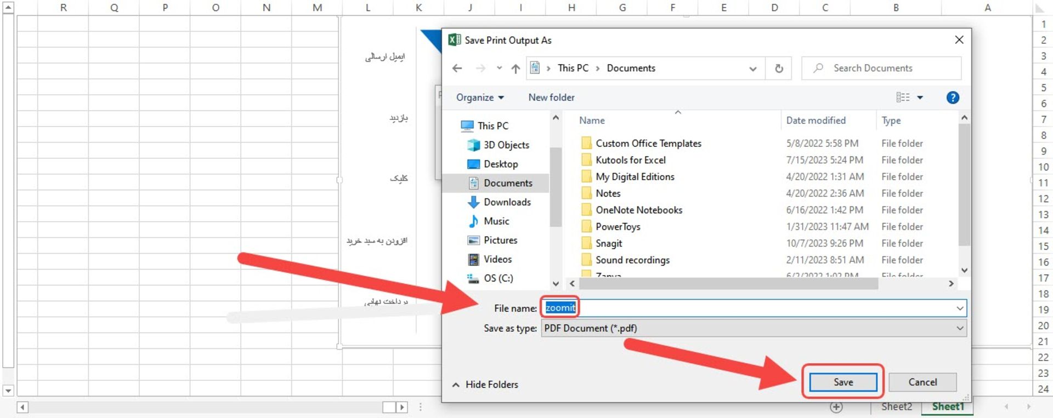Open the change view icon

[903, 98]
